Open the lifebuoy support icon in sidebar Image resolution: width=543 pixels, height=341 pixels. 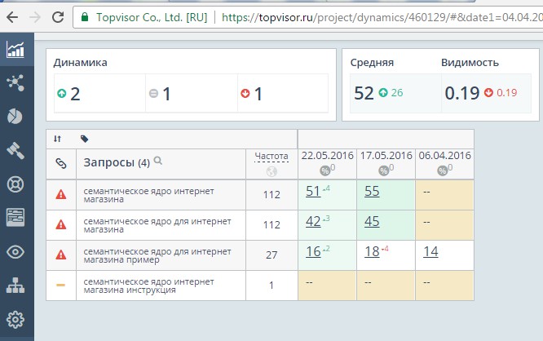[x=15, y=184]
